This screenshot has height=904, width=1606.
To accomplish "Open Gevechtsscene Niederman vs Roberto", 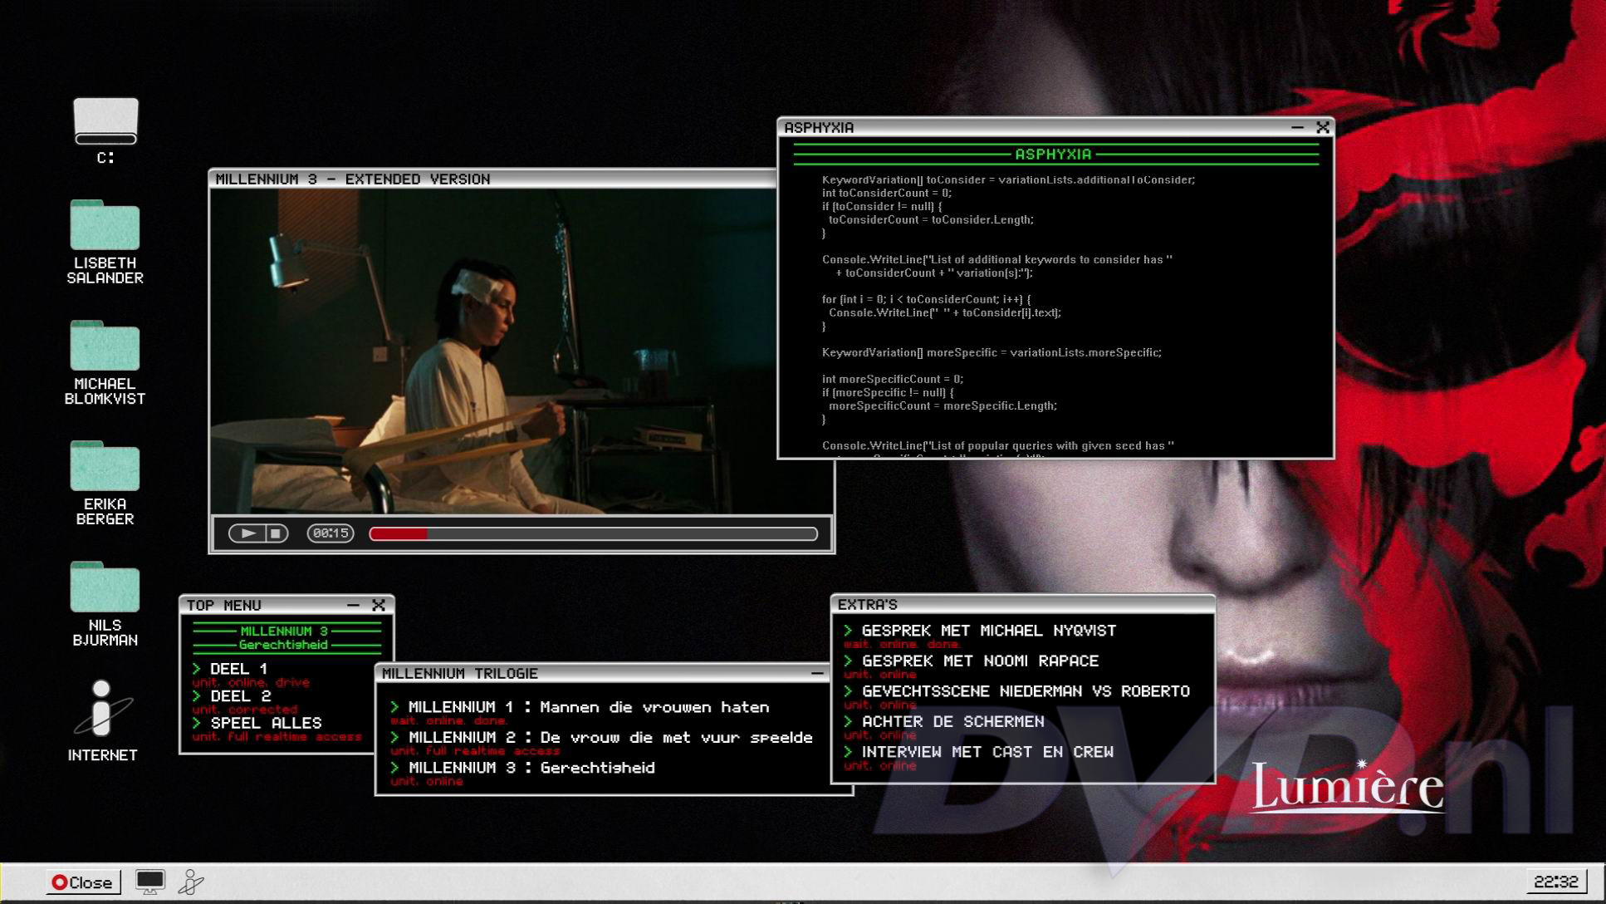I will pyautogui.click(x=1016, y=691).
